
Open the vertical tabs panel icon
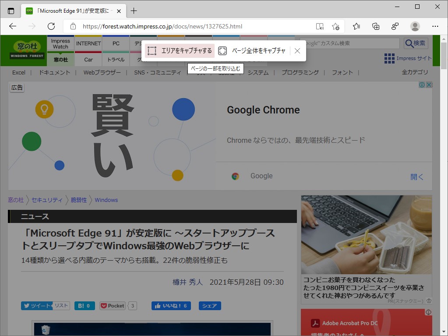(x=11, y=11)
